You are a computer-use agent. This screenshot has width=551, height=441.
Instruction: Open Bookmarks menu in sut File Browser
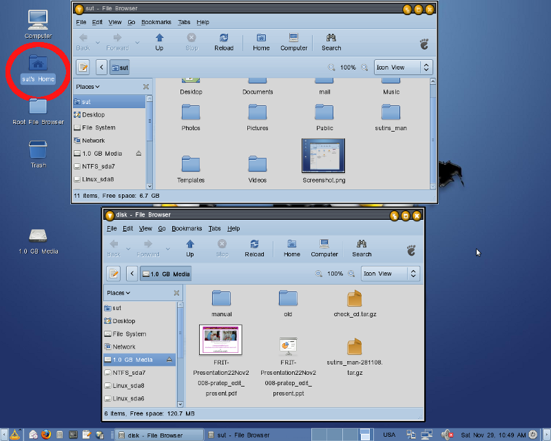156,22
